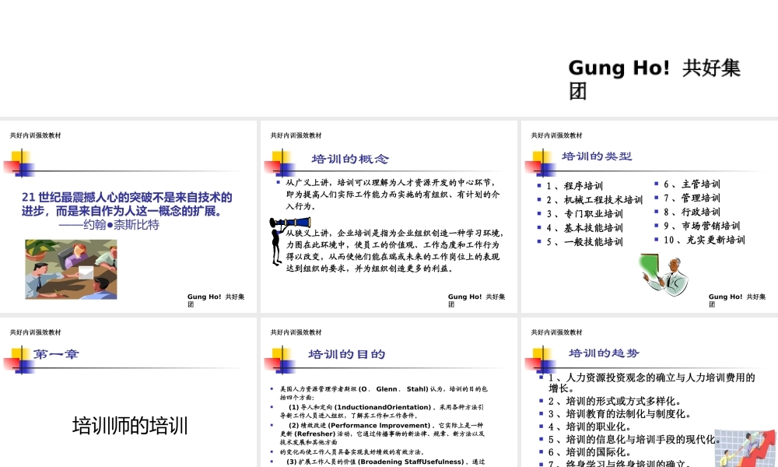Click the teacher with green board clipart
The height and width of the screenshot is (467, 778).
(x=664, y=275)
